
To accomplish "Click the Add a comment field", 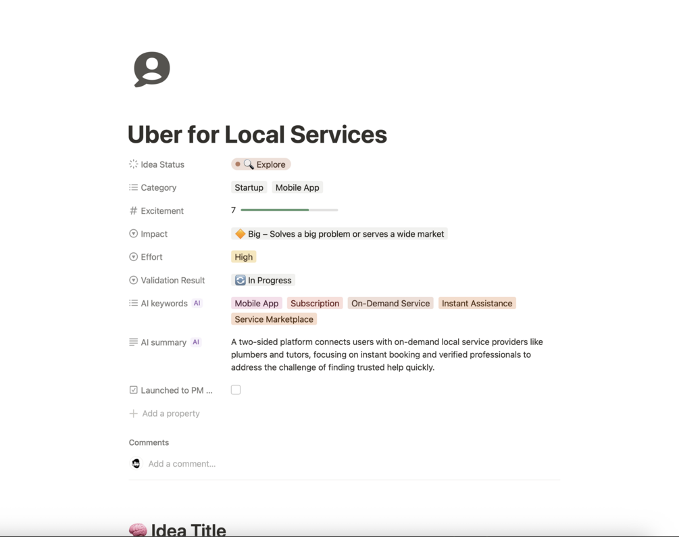I will pos(182,464).
